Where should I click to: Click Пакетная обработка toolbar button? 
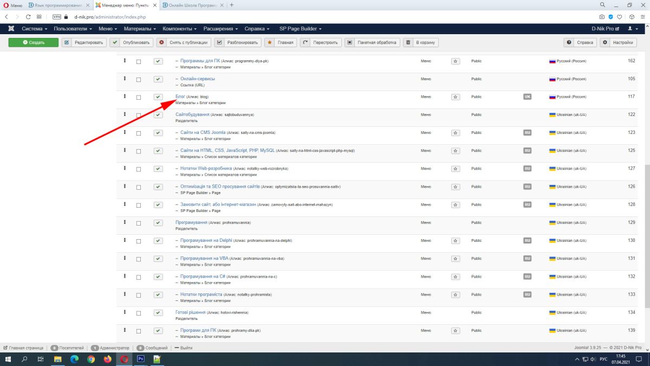tap(373, 42)
